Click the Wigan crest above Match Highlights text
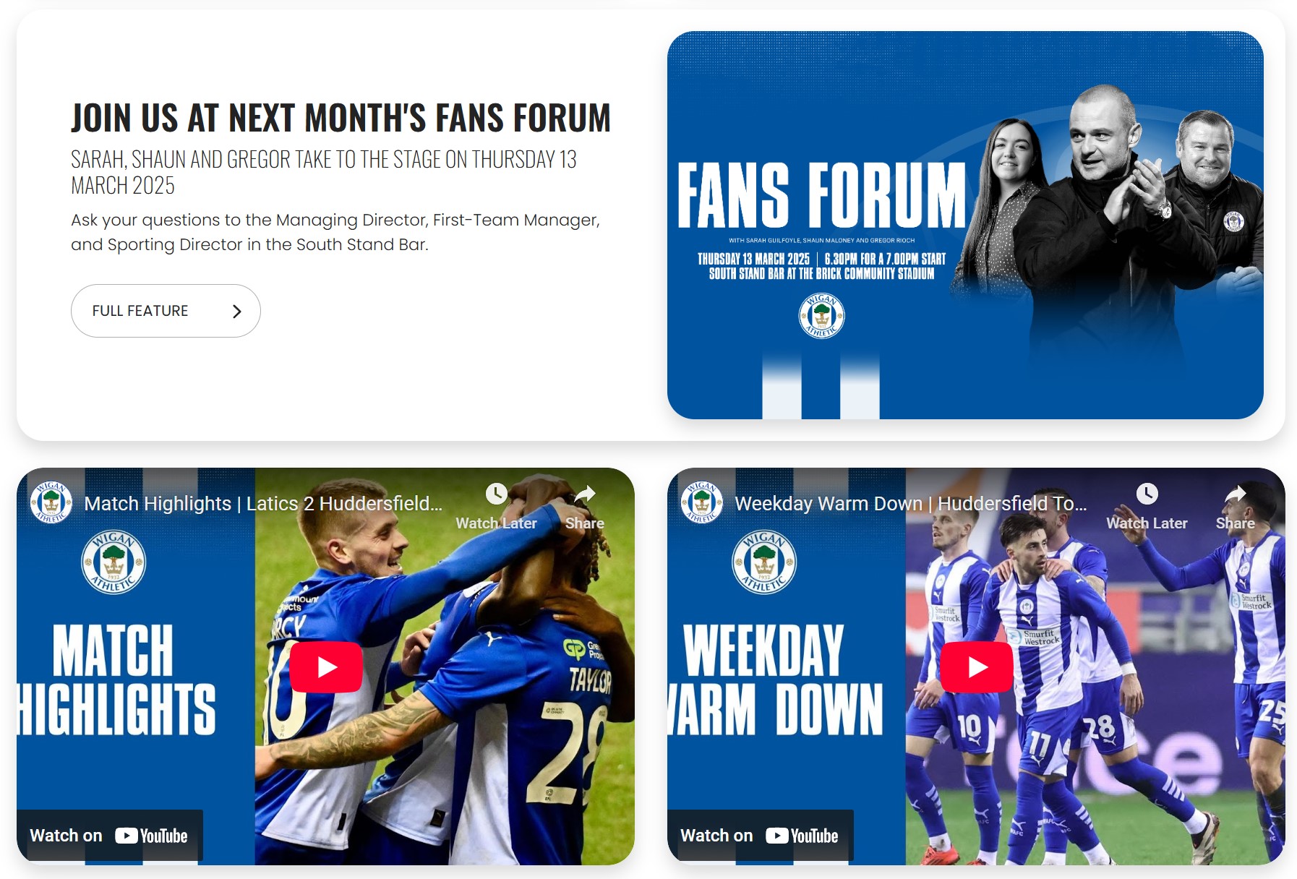The height and width of the screenshot is (879, 1297). coord(114,562)
